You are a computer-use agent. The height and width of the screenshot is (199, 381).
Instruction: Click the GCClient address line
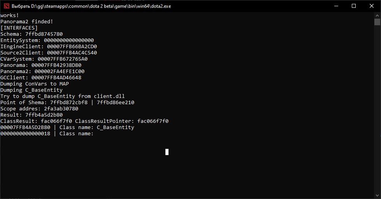(x=41, y=78)
